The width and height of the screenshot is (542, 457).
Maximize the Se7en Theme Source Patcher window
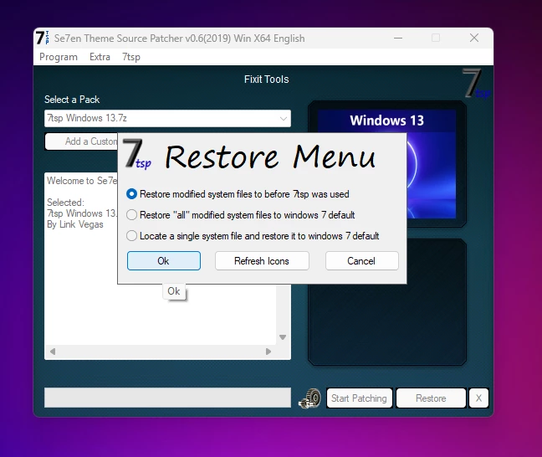[x=436, y=39]
